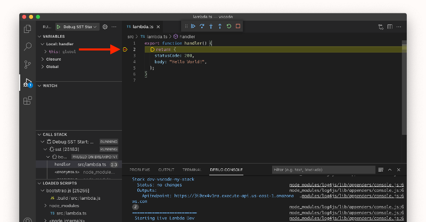Click the debug toolbar drag handle
Viewport: 426px width, 222px height.
[x=186, y=27]
